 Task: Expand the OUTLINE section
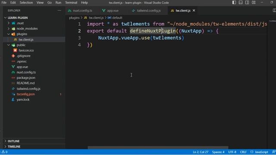pyautogui.click(x=34, y=141)
